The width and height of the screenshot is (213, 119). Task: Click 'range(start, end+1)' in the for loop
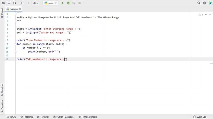click(51, 44)
